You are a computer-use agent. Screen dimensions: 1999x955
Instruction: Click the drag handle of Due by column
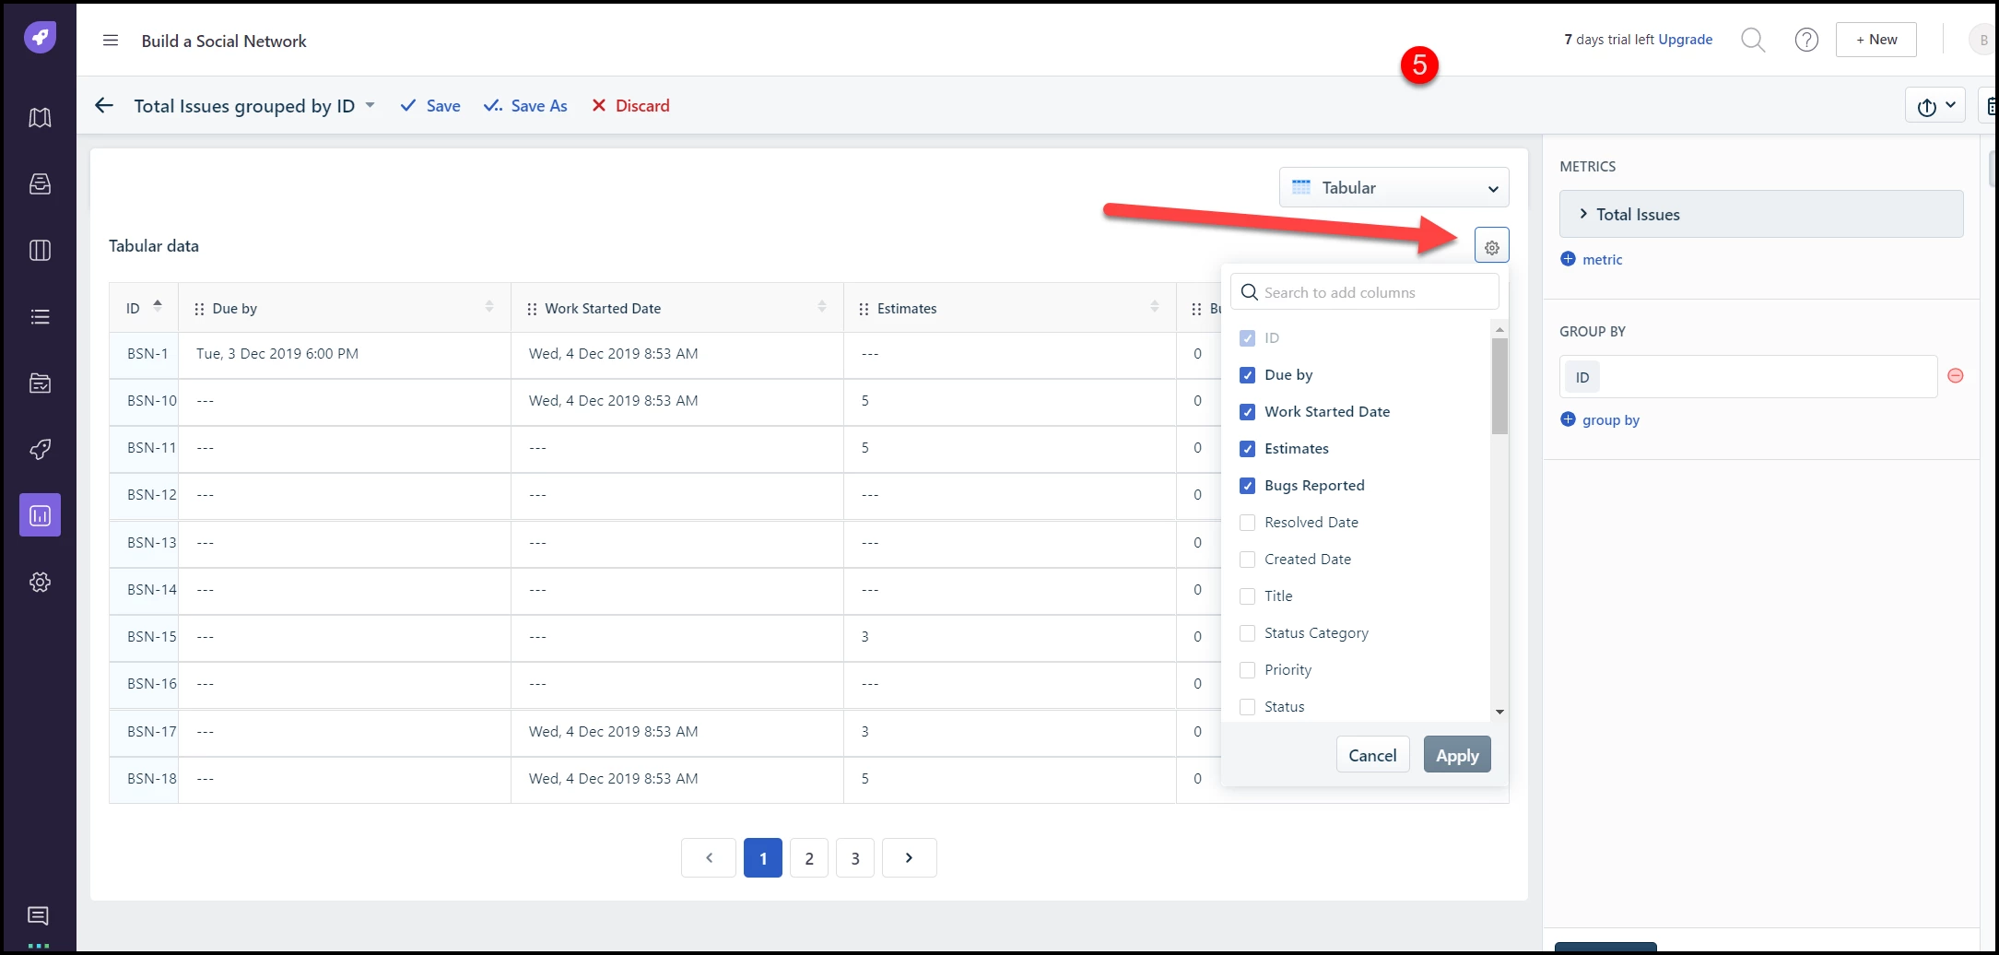click(199, 309)
